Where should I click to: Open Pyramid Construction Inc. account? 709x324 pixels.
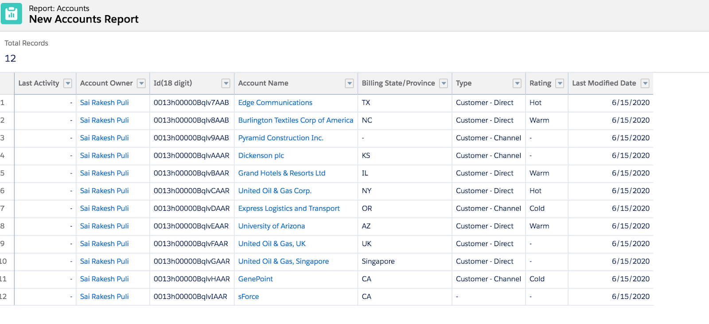[x=280, y=138]
